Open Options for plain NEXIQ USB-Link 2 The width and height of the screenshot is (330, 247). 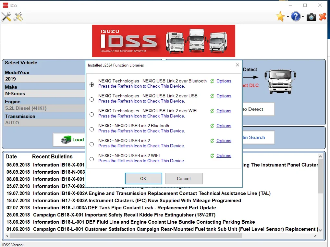pos(224,141)
